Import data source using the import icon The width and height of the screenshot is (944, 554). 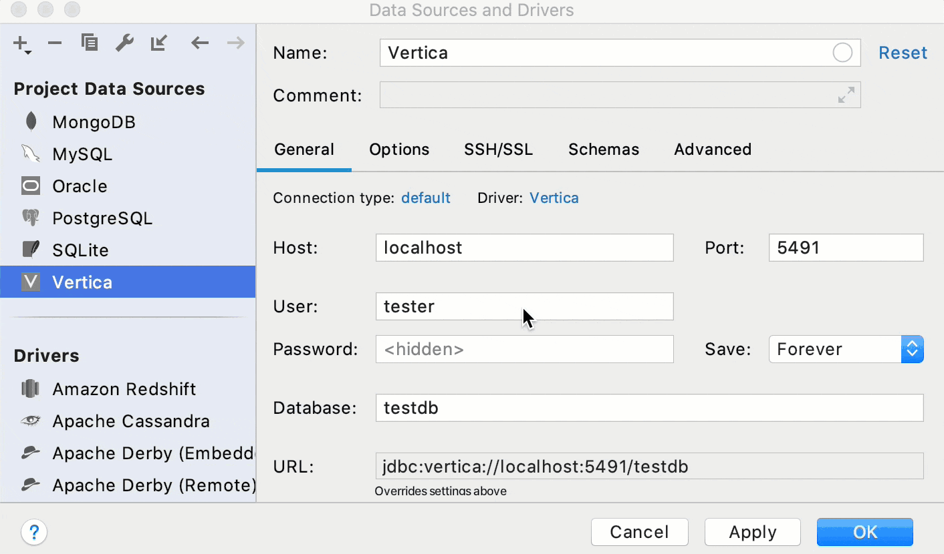[158, 42]
